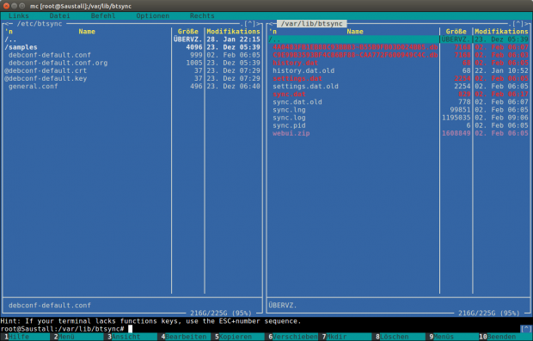This screenshot has height=341, width=533.
Task: Click left panel history forward arrow
Action: tap(258, 24)
